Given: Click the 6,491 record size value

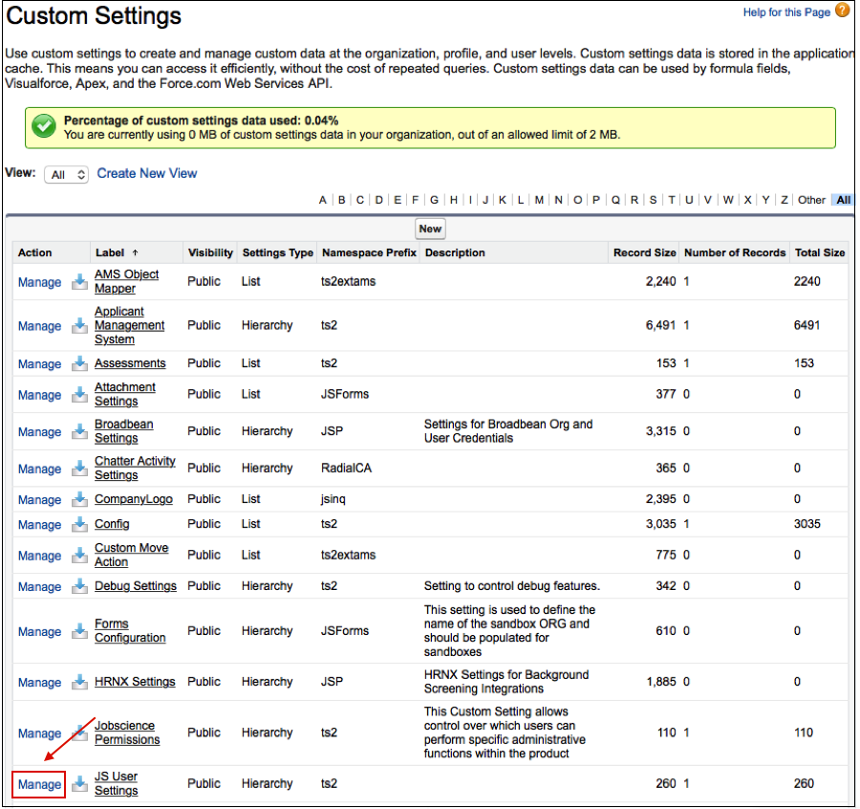Looking at the screenshot, I should [660, 325].
